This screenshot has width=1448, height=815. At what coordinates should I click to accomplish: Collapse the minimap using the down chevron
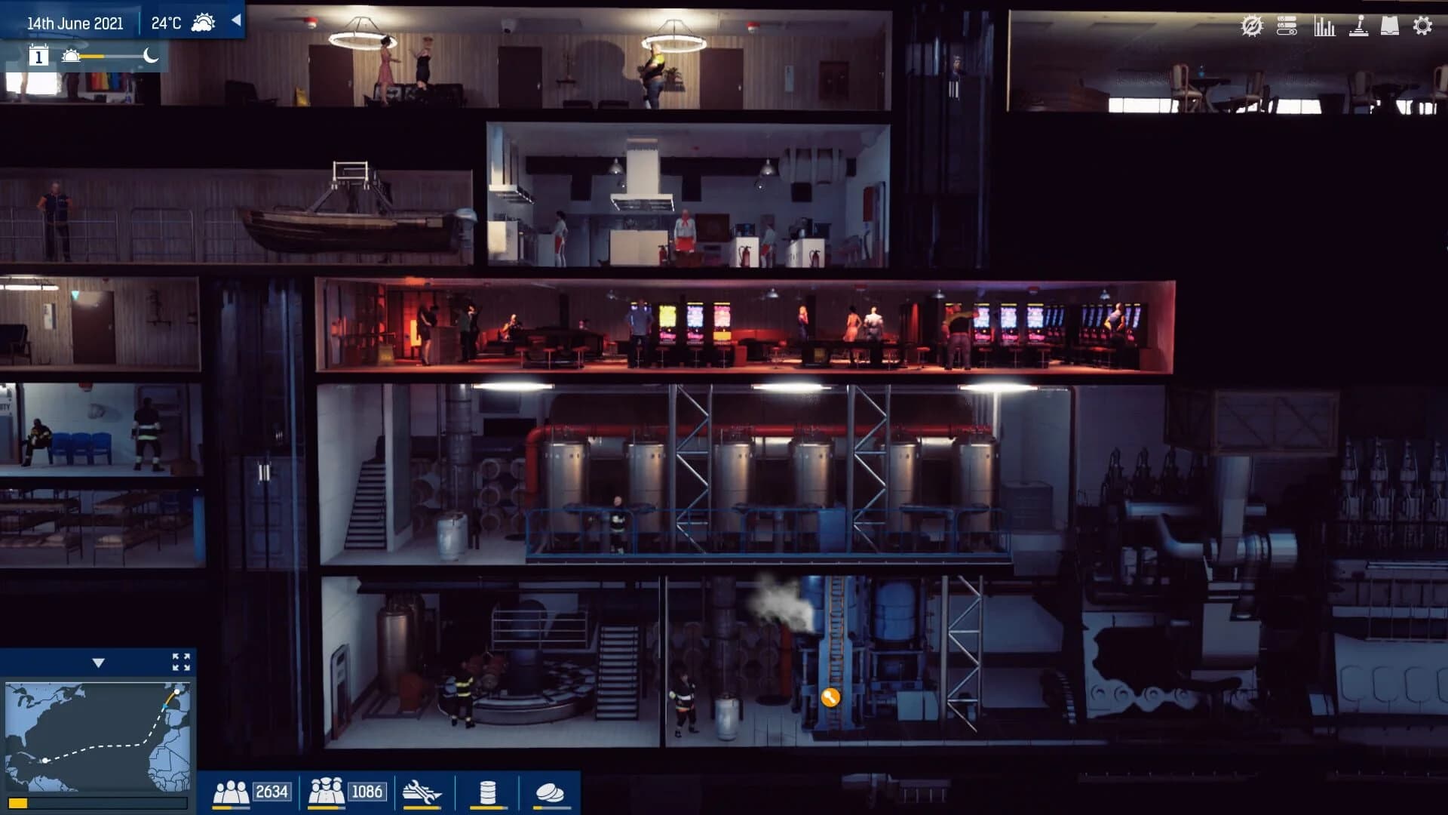pos(98,663)
